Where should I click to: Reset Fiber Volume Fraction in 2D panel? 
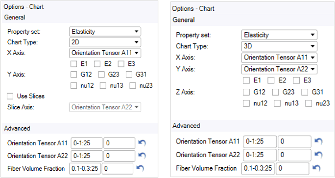[140, 168]
